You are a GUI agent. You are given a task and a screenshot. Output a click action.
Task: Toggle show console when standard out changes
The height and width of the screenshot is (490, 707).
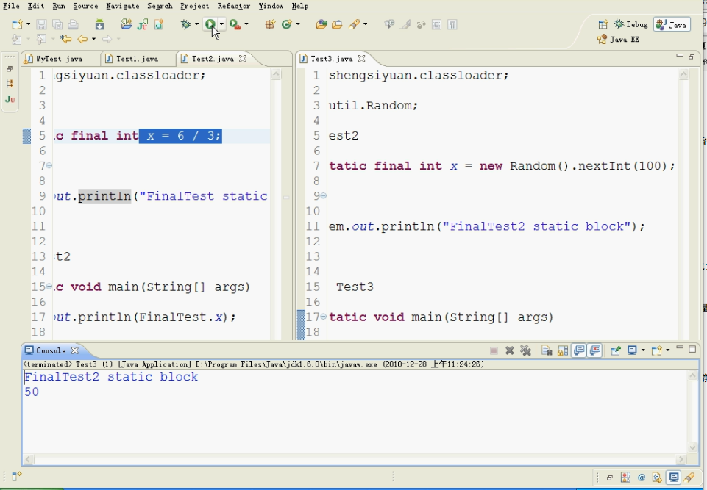point(579,350)
